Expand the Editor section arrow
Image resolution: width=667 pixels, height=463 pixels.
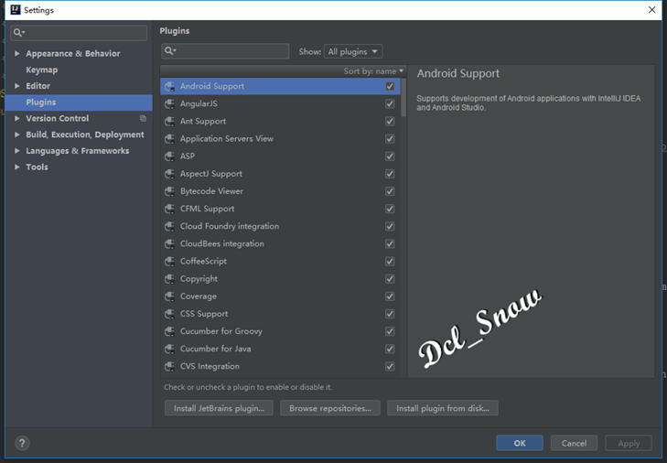tap(17, 86)
